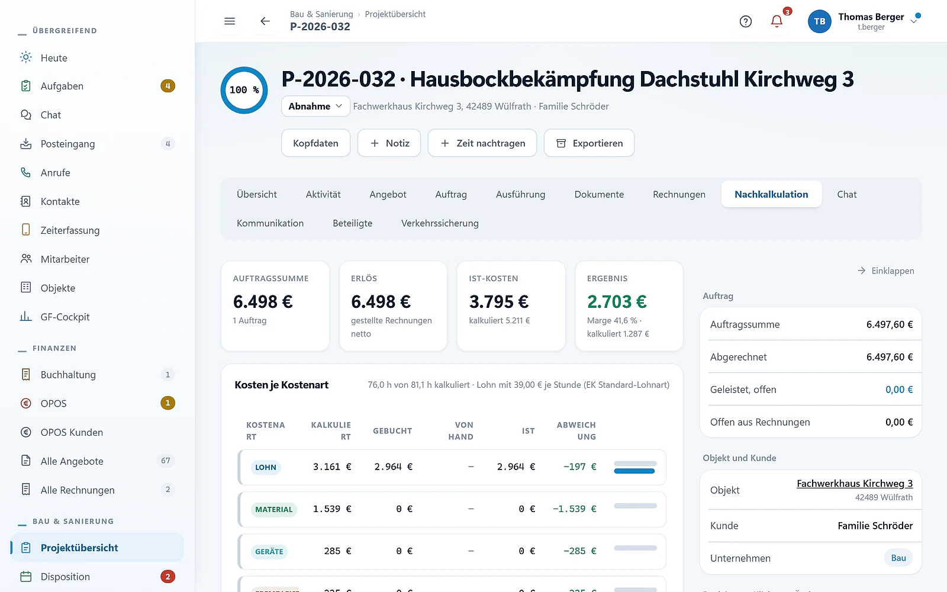Click the Projektübersicht breadcrumb

(395, 14)
